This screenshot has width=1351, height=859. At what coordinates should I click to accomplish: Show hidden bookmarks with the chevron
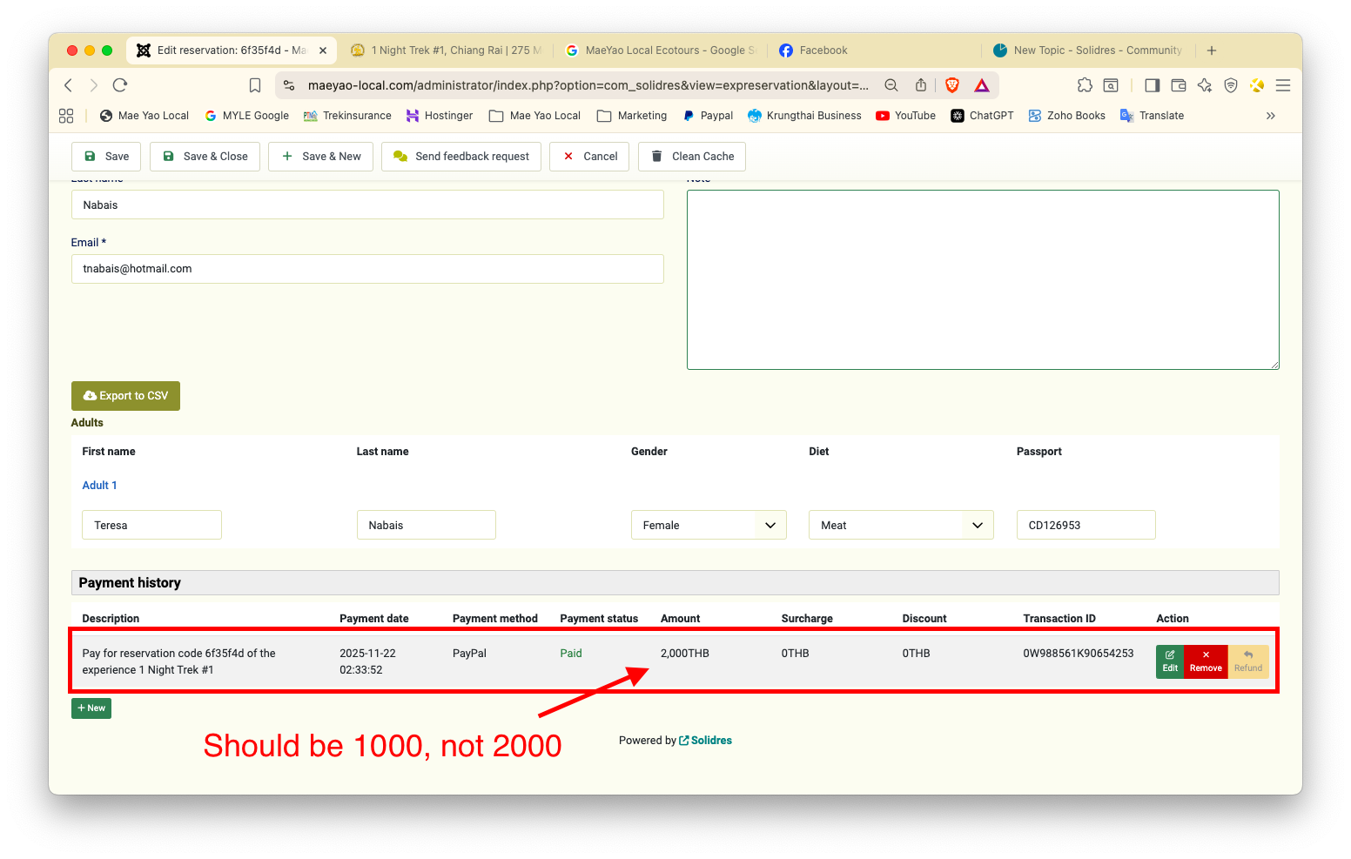tap(1270, 116)
